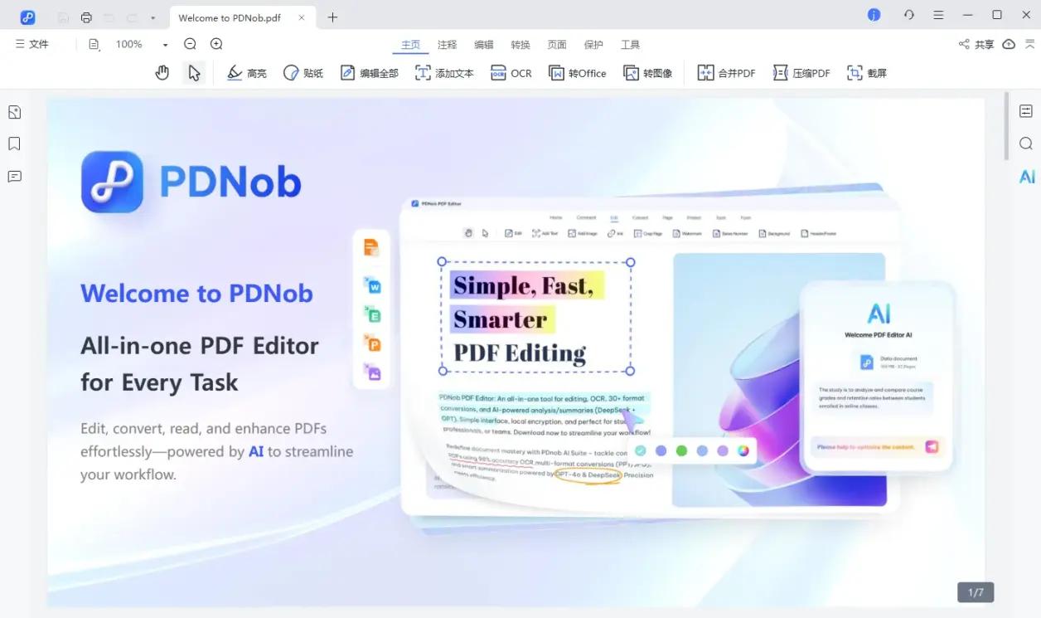This screenshot has width=1041, height=618.
Task: Switch to the 转换 tab
Action: [x=520, y=45]
